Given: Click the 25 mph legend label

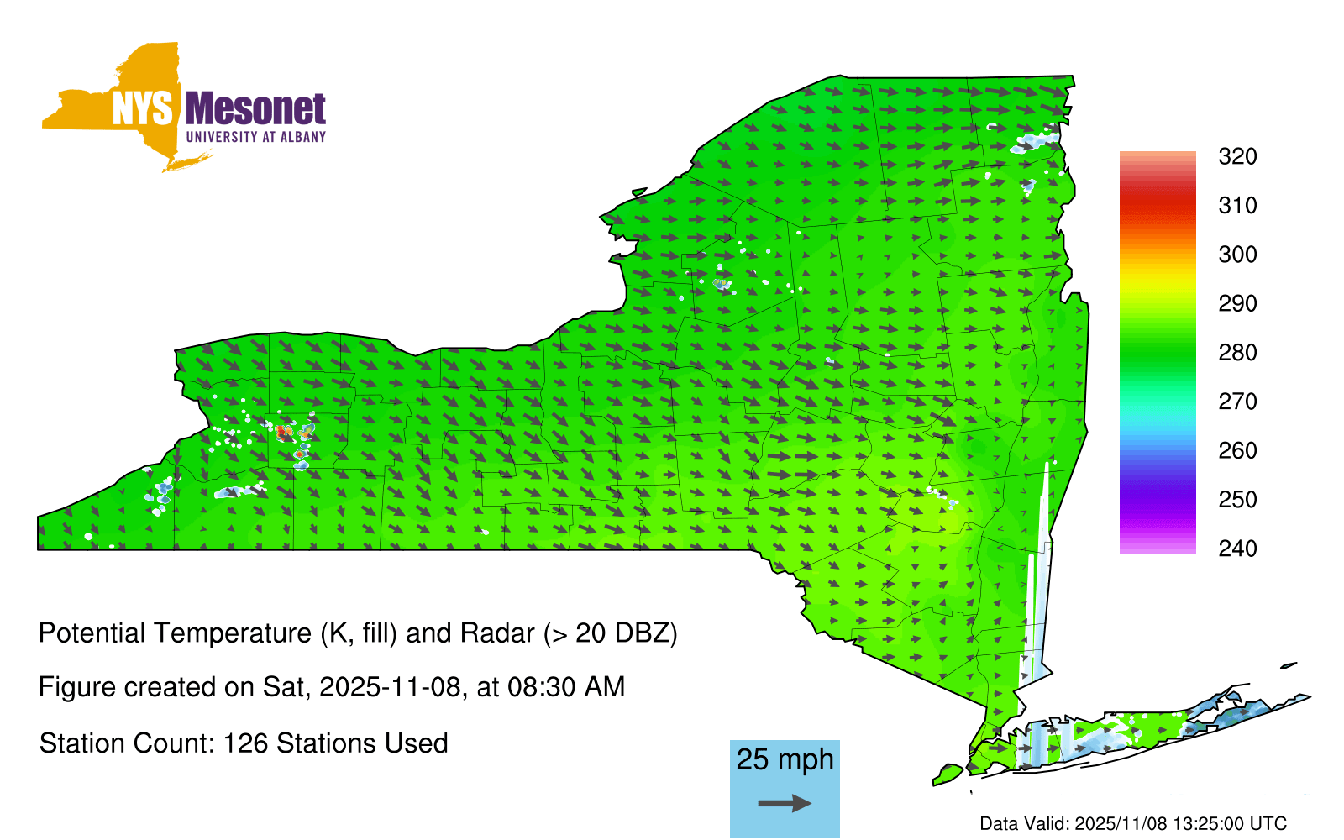Looking at the screenshot, I should click(x=785, y=759).
